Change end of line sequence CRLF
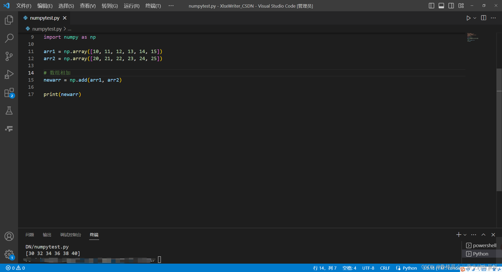Image resolution: width=502 pixels, height=272 pixels. [x=385, y=268]
